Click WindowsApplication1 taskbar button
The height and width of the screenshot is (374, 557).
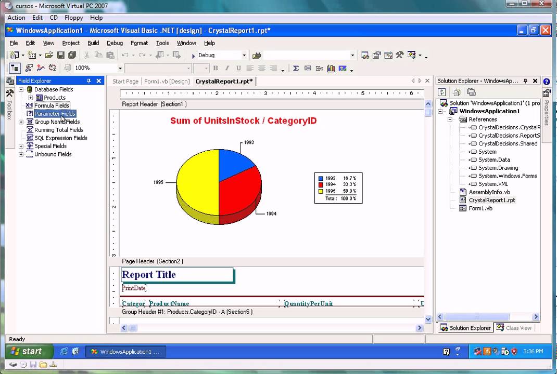pos(125,352)
